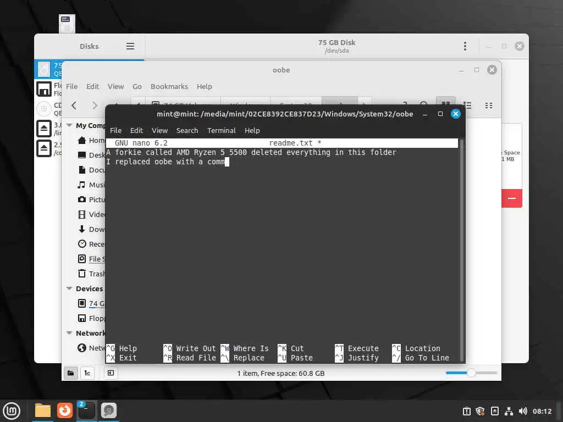Select the CD drive in Disks list
This screenshot has width=563, height=422.
pyautogui.click(x=48, y=109)
